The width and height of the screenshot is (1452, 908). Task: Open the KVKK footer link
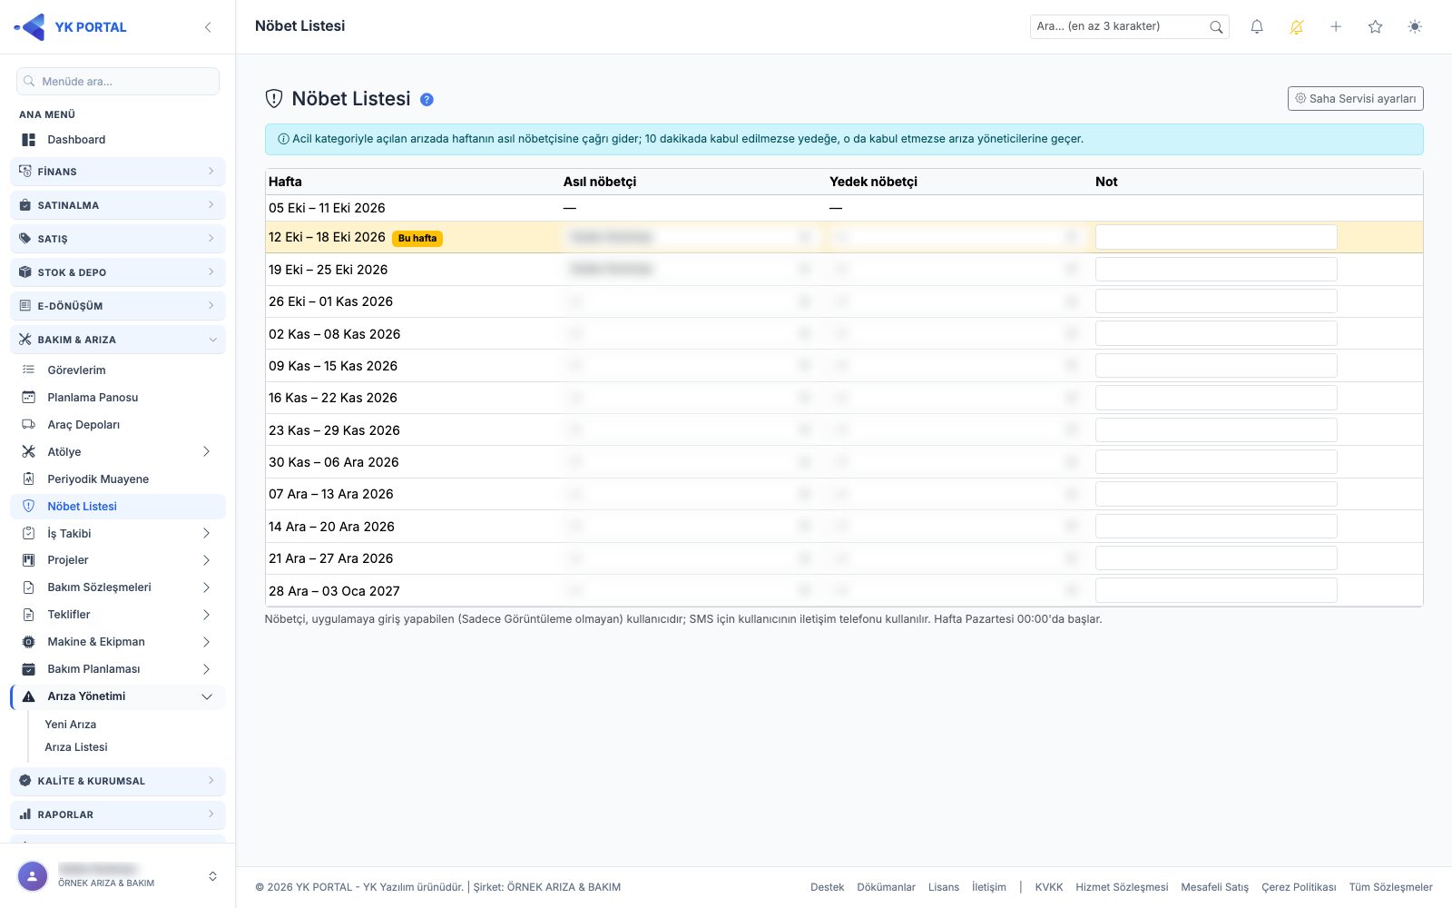tap(1049, 887)
